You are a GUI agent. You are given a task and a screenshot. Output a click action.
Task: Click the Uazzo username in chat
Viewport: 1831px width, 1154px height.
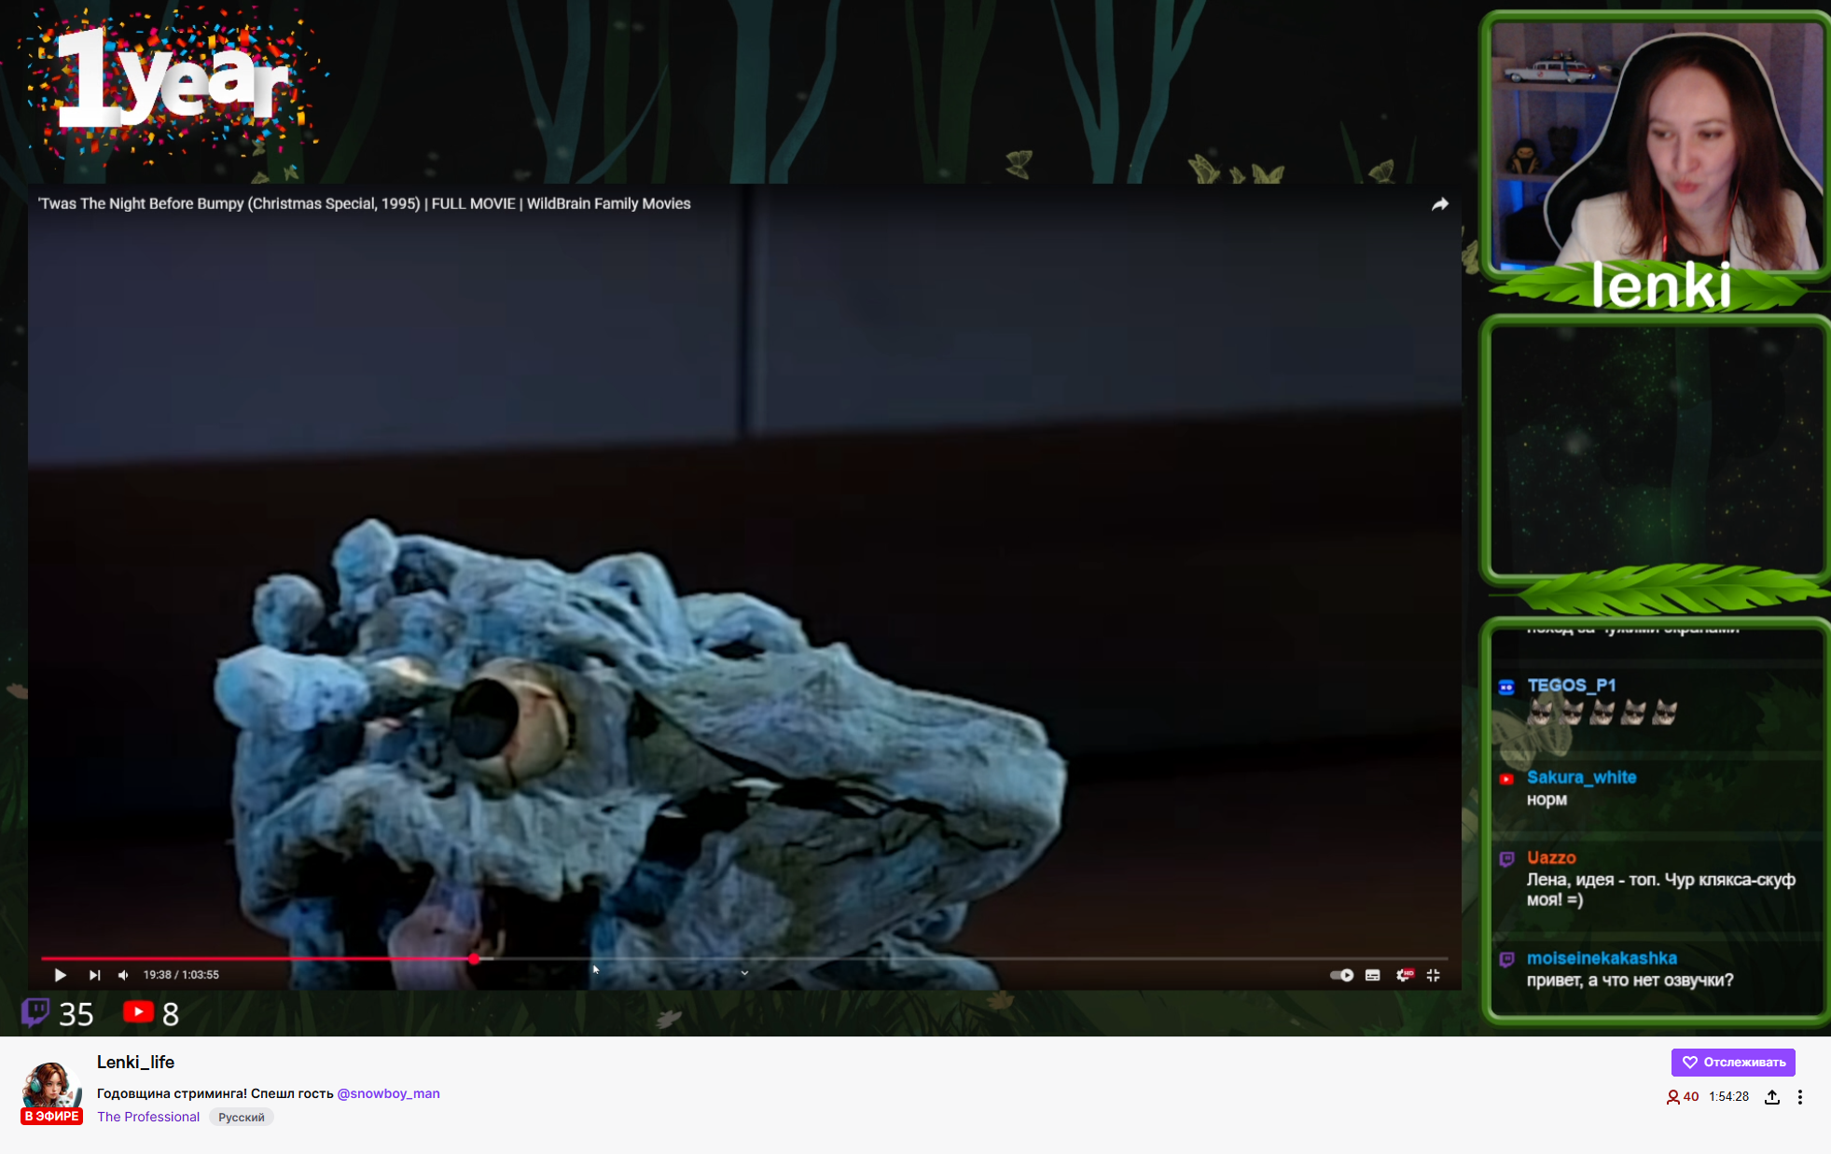click(x=1551, y=857)
